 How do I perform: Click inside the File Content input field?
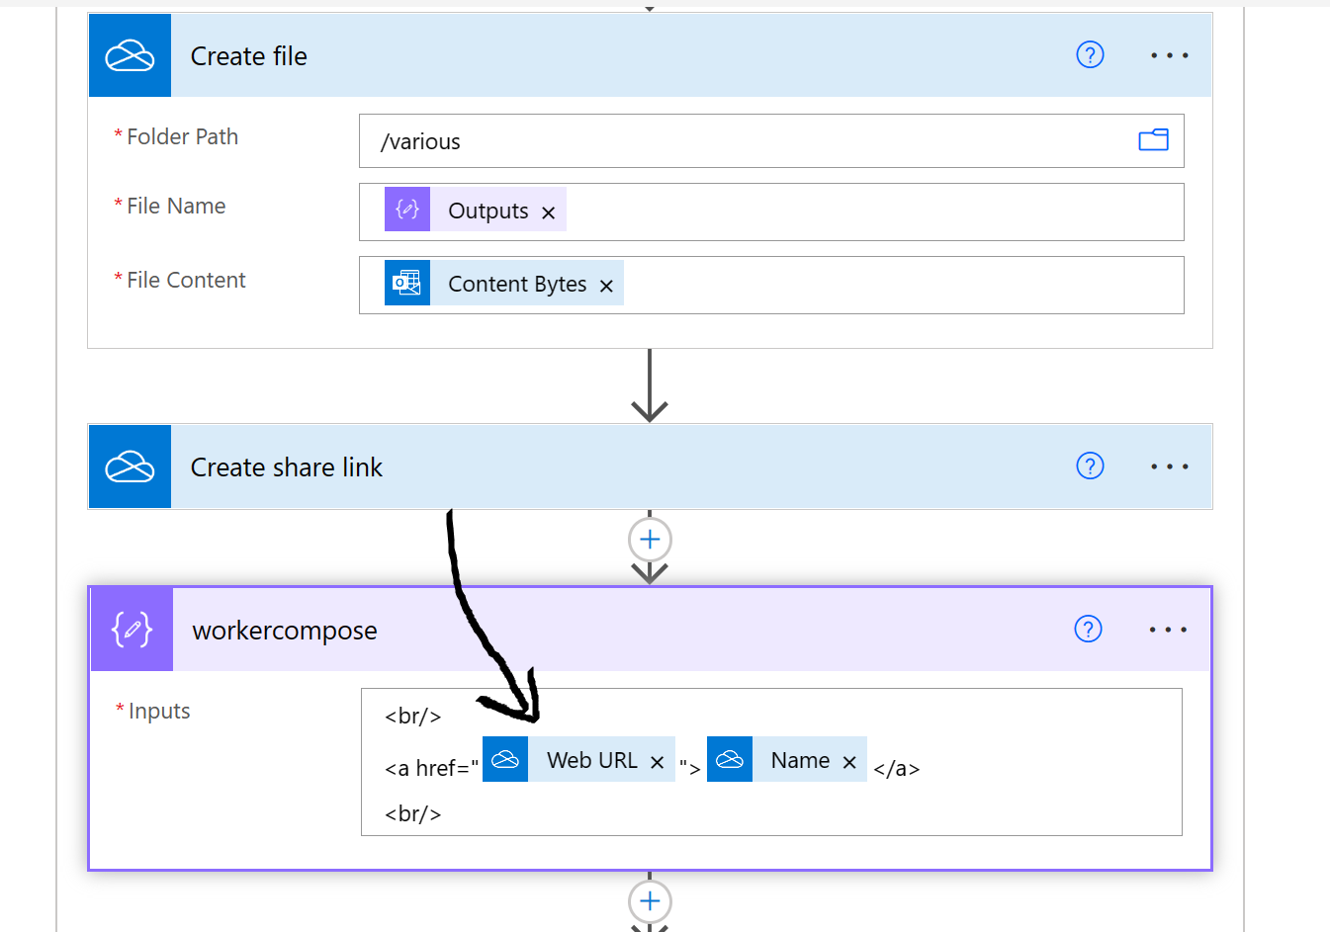pyautogui.click(x=771, y=285)
